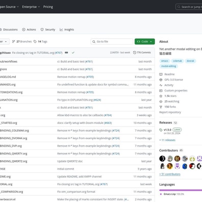Click the Emacs Lisp language bar
Image resolution: width=202 pixels, height=202 pixels.
(x=181, y=190)
